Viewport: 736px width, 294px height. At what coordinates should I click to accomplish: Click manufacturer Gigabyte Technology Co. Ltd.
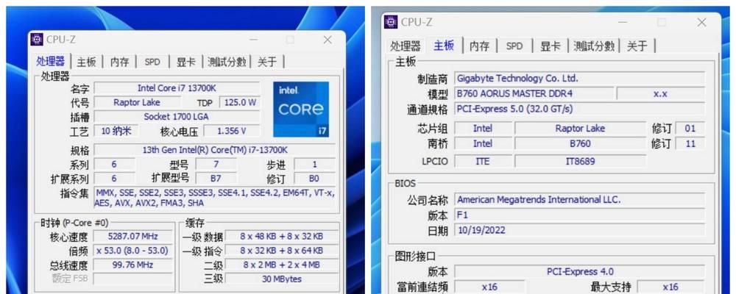[x=580, y=79]
